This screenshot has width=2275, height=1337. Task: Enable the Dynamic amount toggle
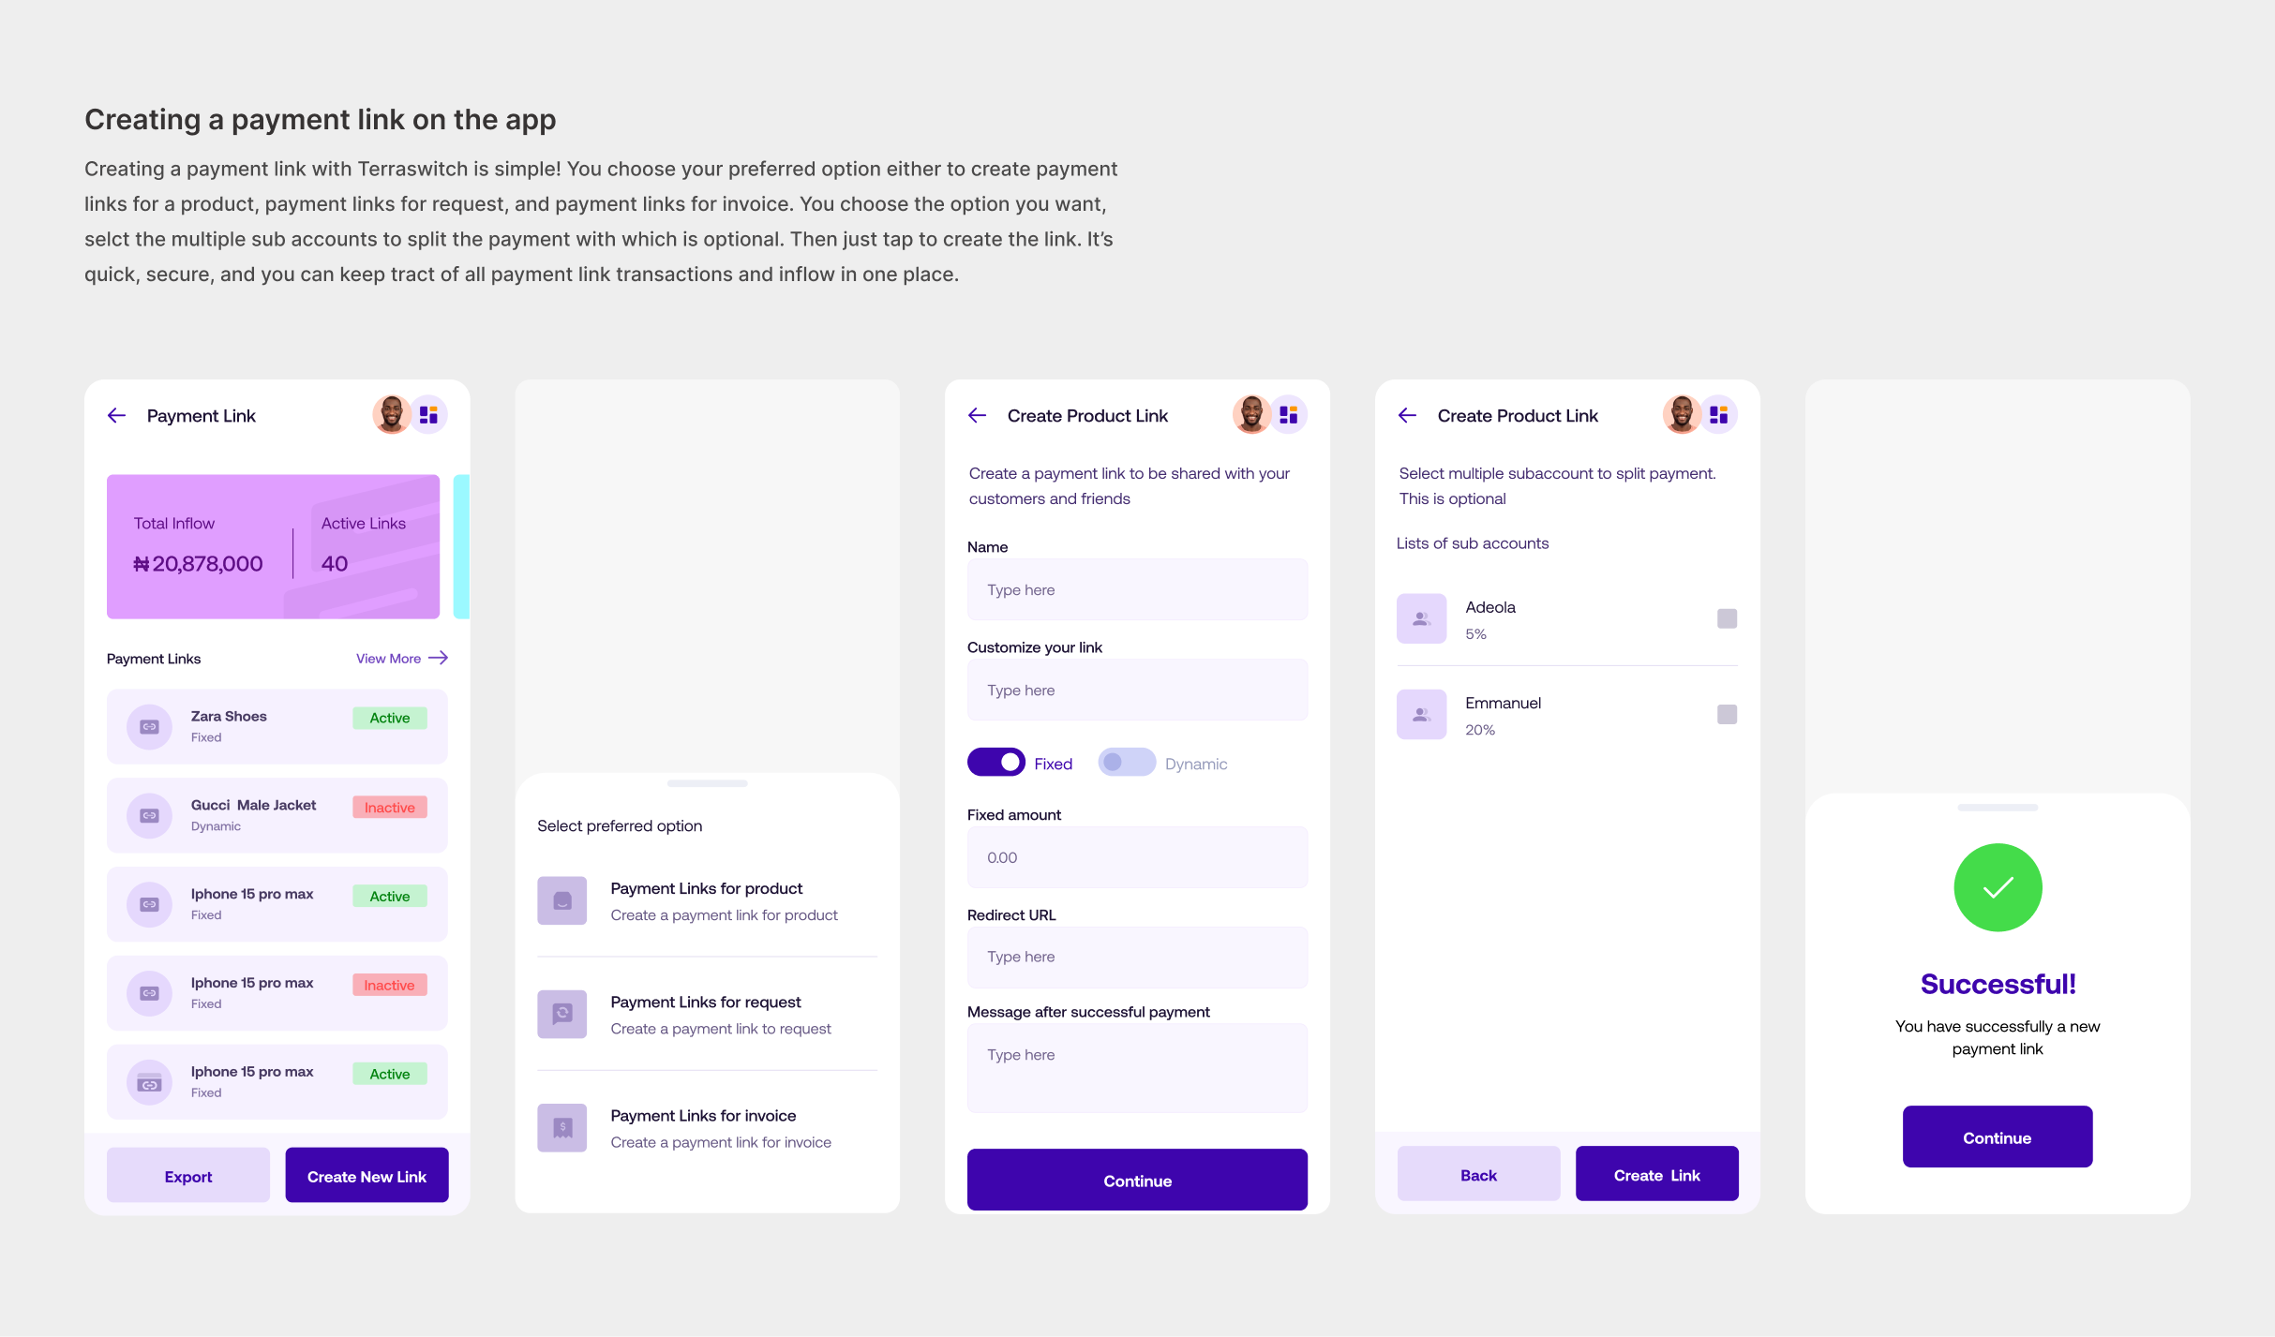pyautogui.click(x=1126, y=763)
